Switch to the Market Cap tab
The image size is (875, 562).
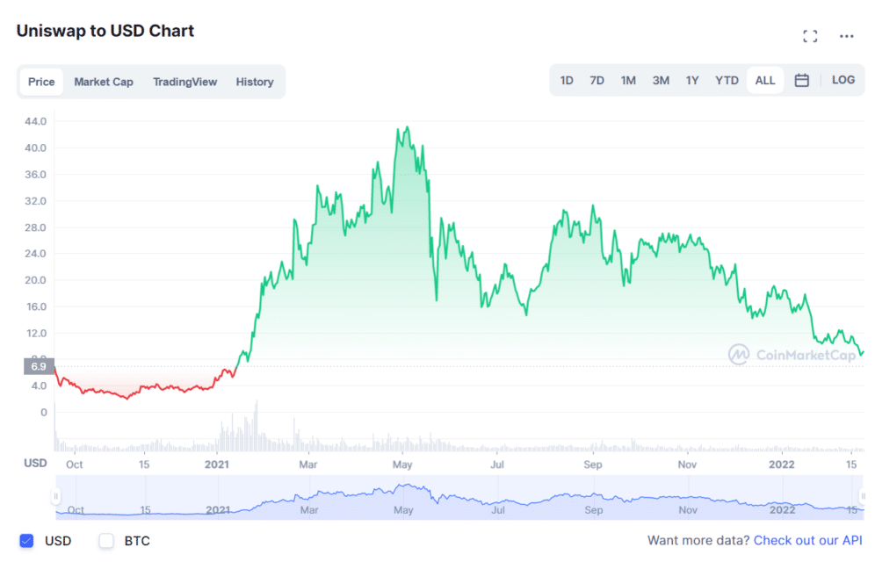point(104,82)
